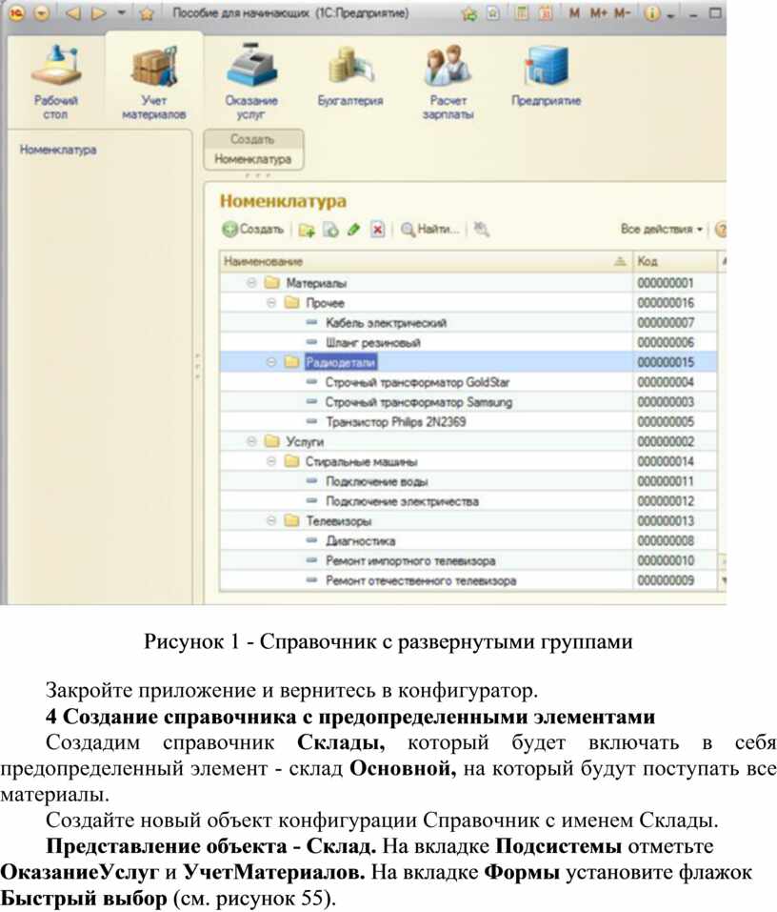777x912 pixels.
Task: Open the round dropdown menu button beside the logo
Action: point(41,12)
